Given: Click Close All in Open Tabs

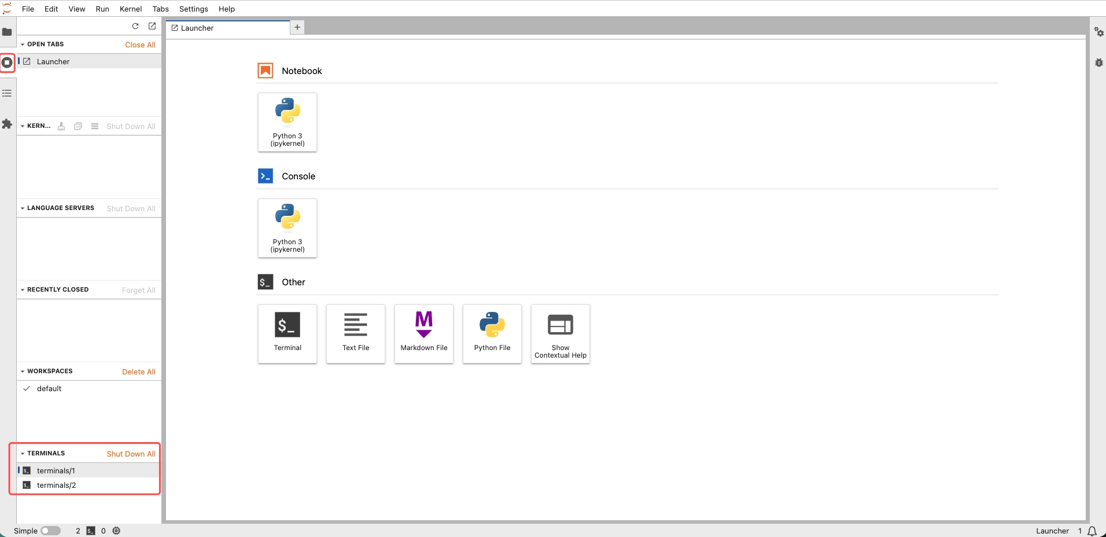Looking at the screenshot, I should pyautogui.click(x=140, y=45).
